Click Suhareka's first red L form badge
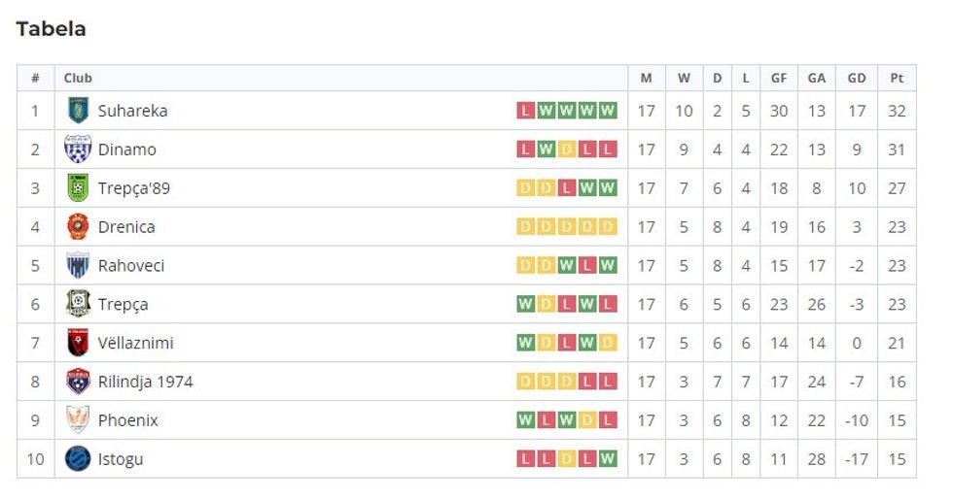Screen dimensions: 953x500 [x=526, y=111]
